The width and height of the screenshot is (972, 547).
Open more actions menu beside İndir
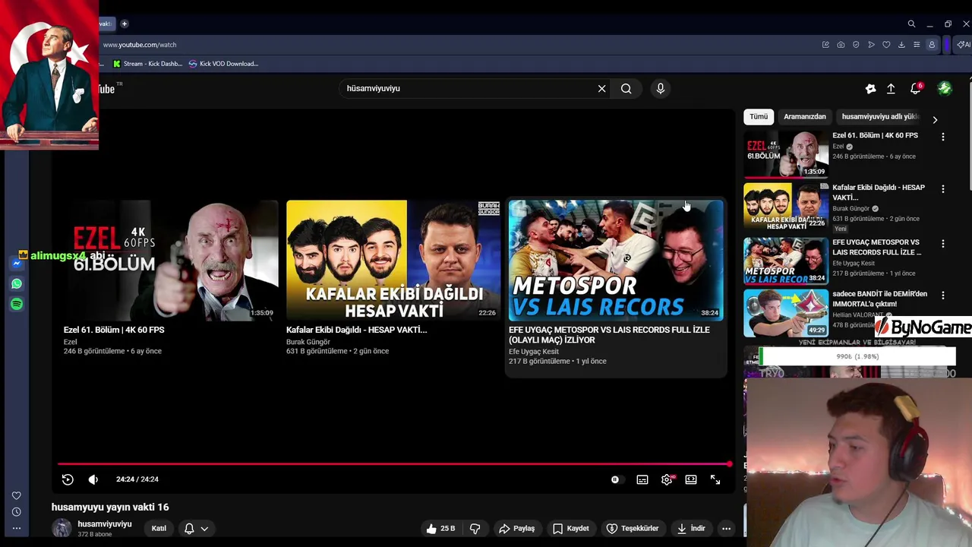pyautogui.click(x=726, y=528)
